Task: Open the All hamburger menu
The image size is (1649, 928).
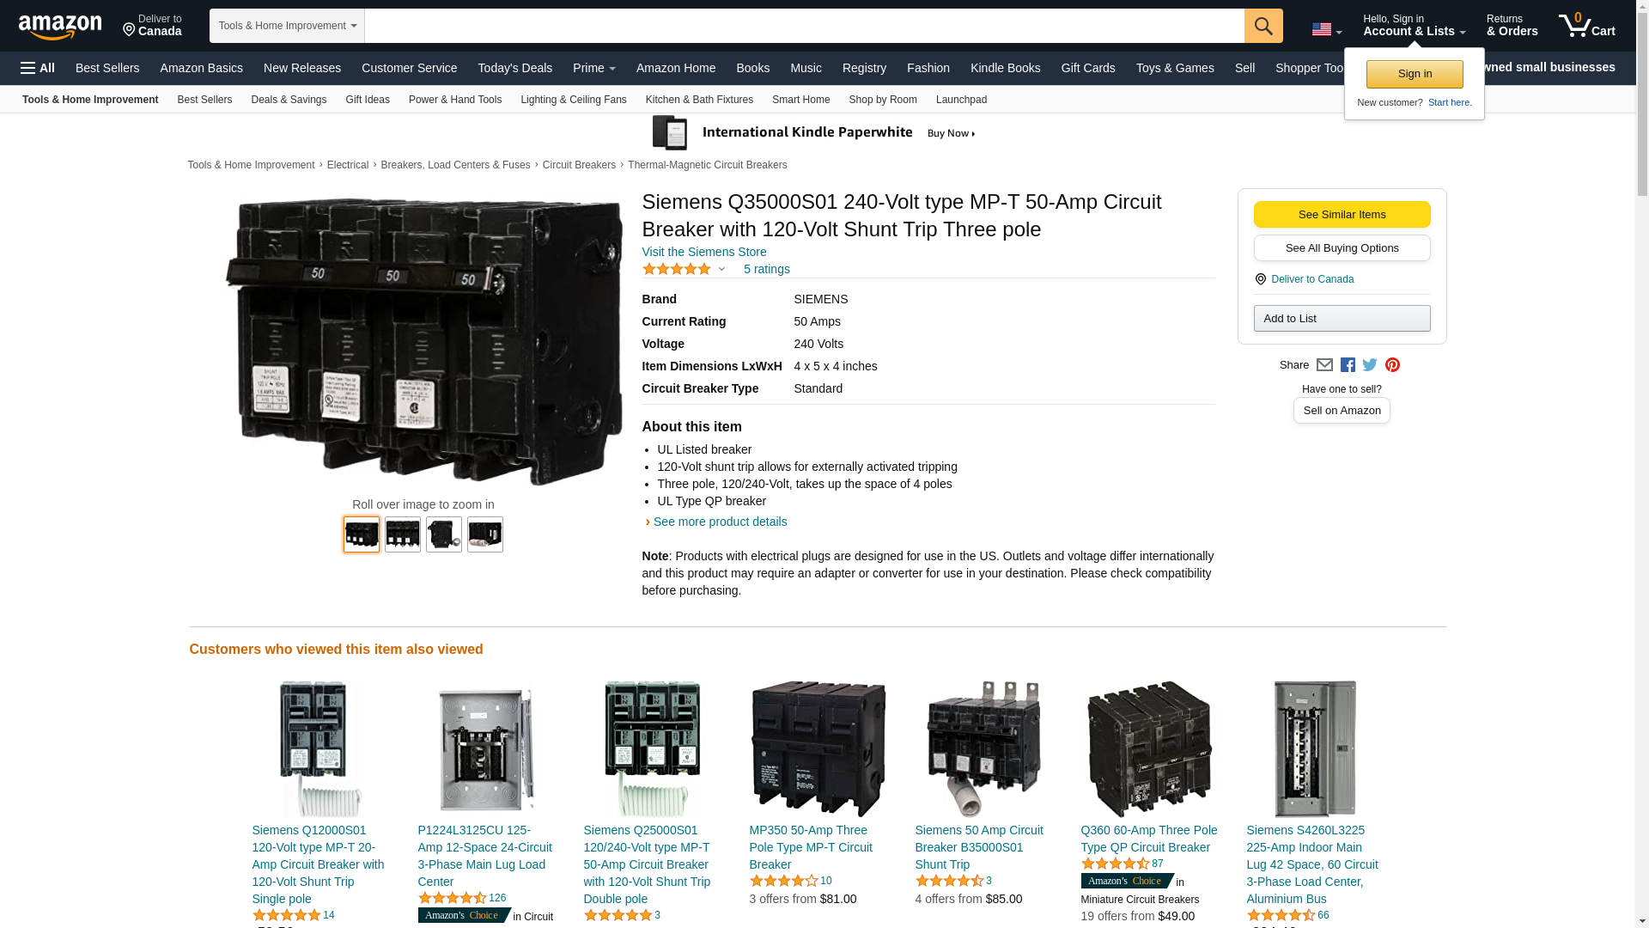Action: [x=38, y=68]
